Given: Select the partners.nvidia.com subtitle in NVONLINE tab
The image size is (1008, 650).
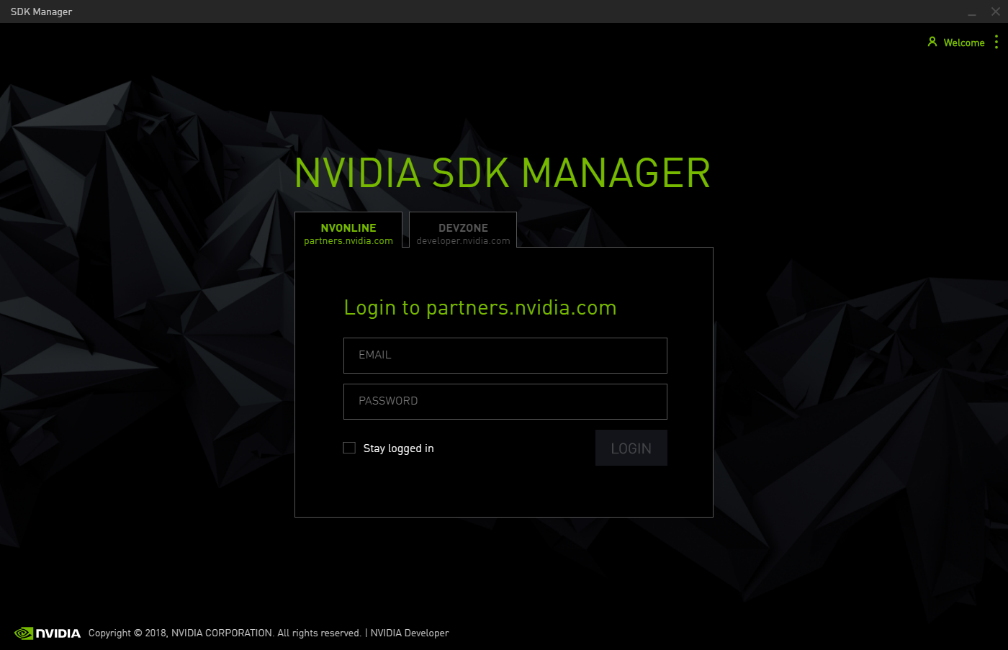Looking at the screenshot, I should 348,241.
